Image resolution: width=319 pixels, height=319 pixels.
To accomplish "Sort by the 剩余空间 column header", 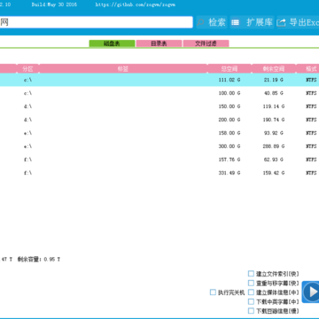I will click(274, 69).
